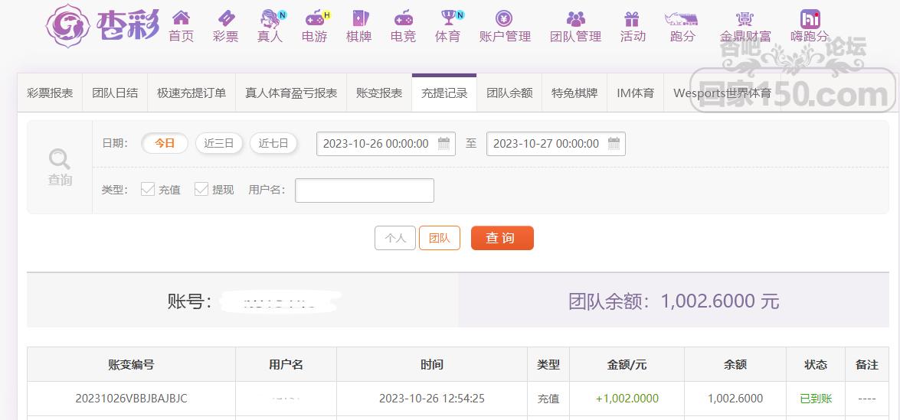Select the 近七日 date range option
The width and height of the screenshot is (900, 420).
tap(273, 143)
